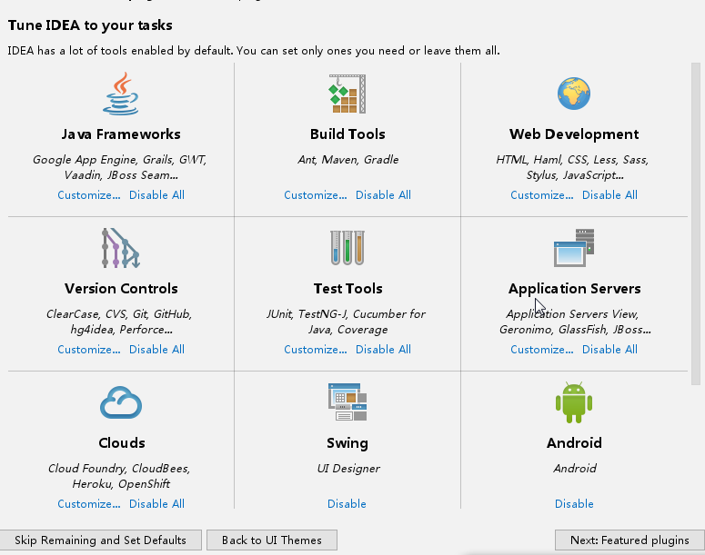Disable all Test Tools plugins
Screen dimensions: 705x555
pyautogui.click(x=383, y=350)
